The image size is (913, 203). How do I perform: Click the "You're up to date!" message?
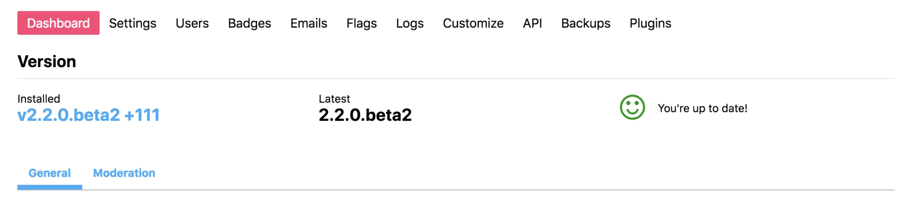(x=702, y=108)
